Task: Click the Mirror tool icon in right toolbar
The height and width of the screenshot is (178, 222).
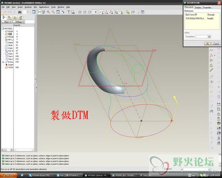Action: coord(211,82)
